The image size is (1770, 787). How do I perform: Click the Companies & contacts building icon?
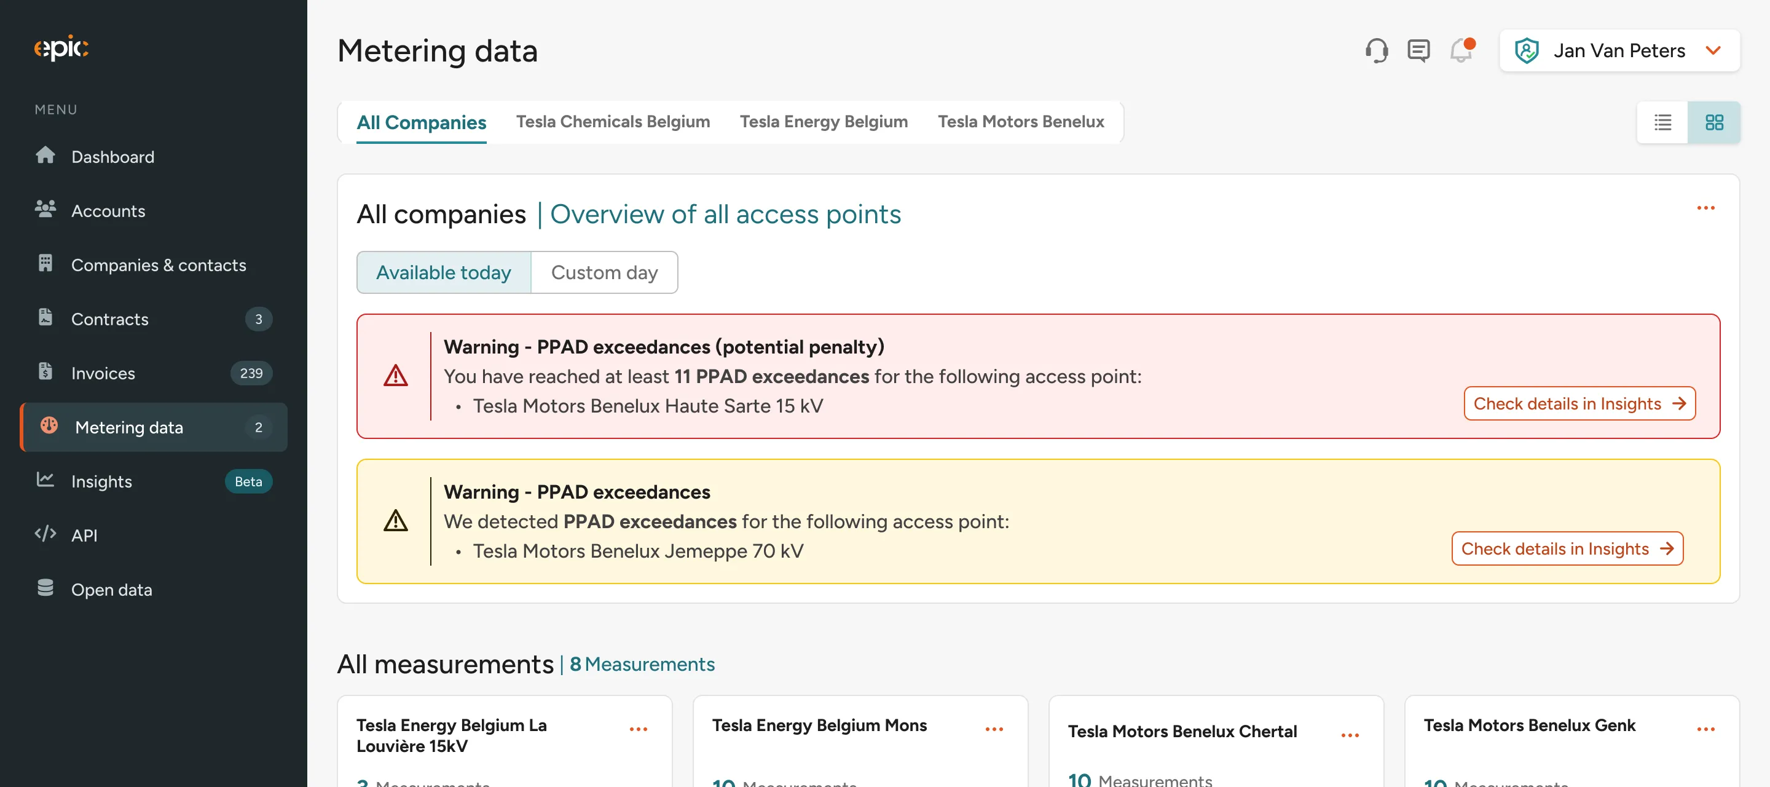(x=45, y=263)
